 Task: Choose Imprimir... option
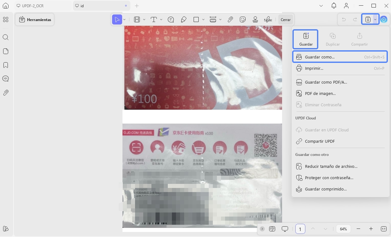(x=340, y=68)
